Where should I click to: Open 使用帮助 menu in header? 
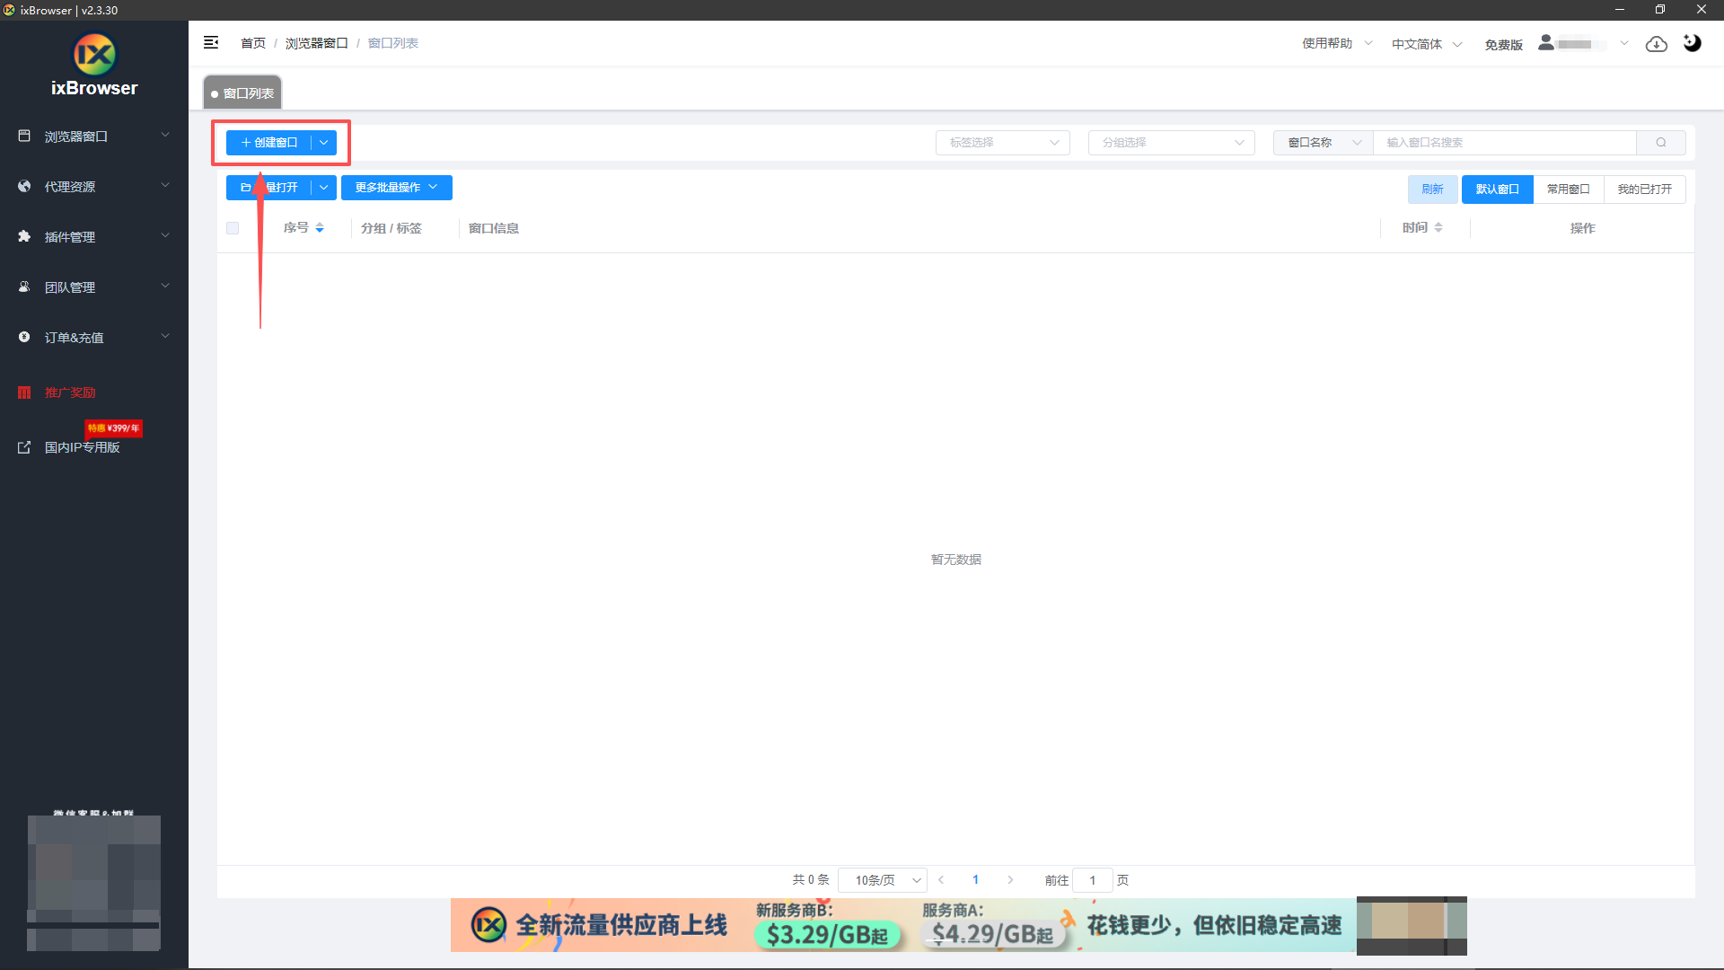[1337, 43]
